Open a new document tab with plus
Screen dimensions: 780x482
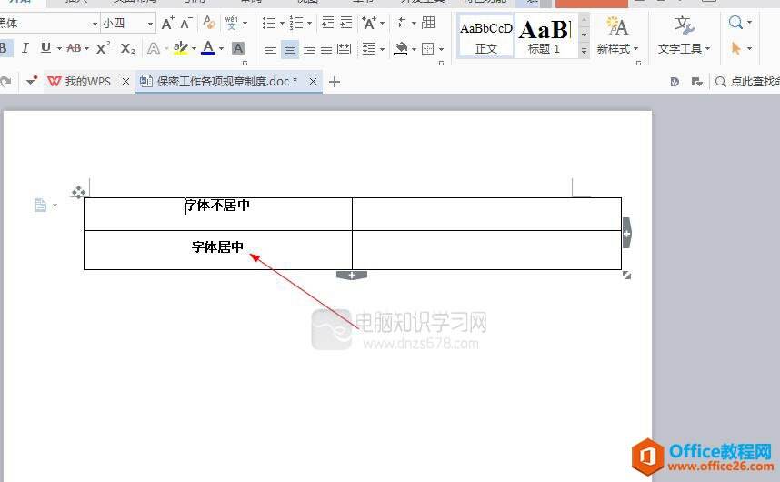[x=335, y=82]
